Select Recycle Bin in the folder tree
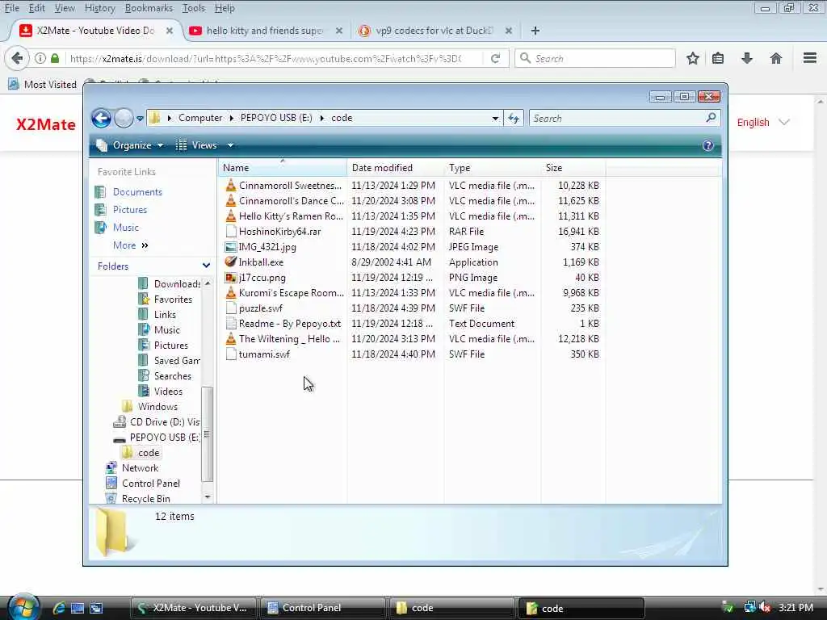This screenshot has height=620, width=827. pyautogui.click(x=138, y=498)
